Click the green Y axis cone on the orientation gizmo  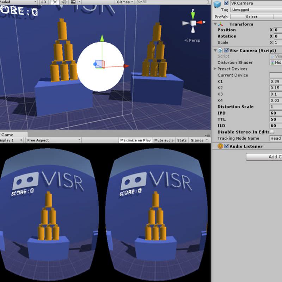tap(193, 15)
